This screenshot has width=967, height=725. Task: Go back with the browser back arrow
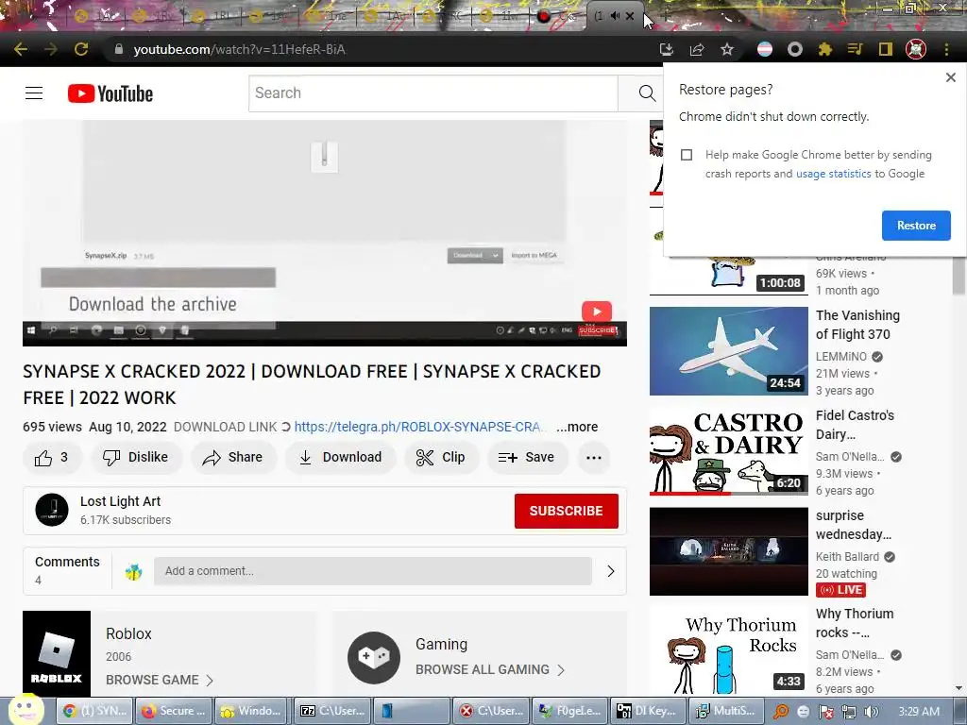pos(21,49)
